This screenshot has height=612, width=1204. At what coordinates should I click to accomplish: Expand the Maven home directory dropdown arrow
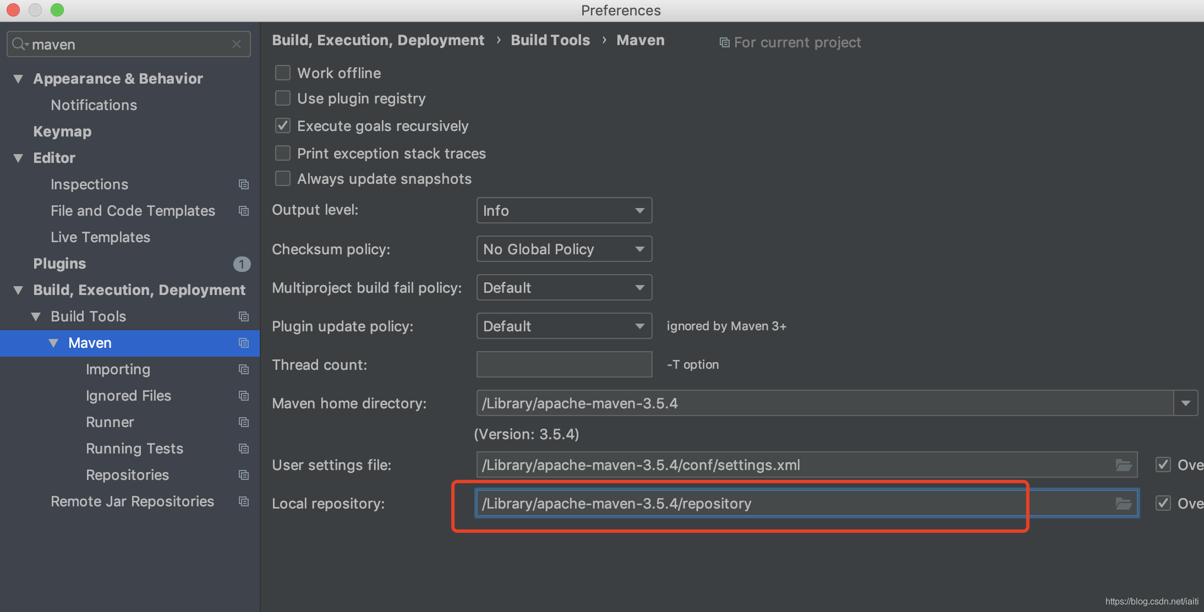coord(1186,403)
